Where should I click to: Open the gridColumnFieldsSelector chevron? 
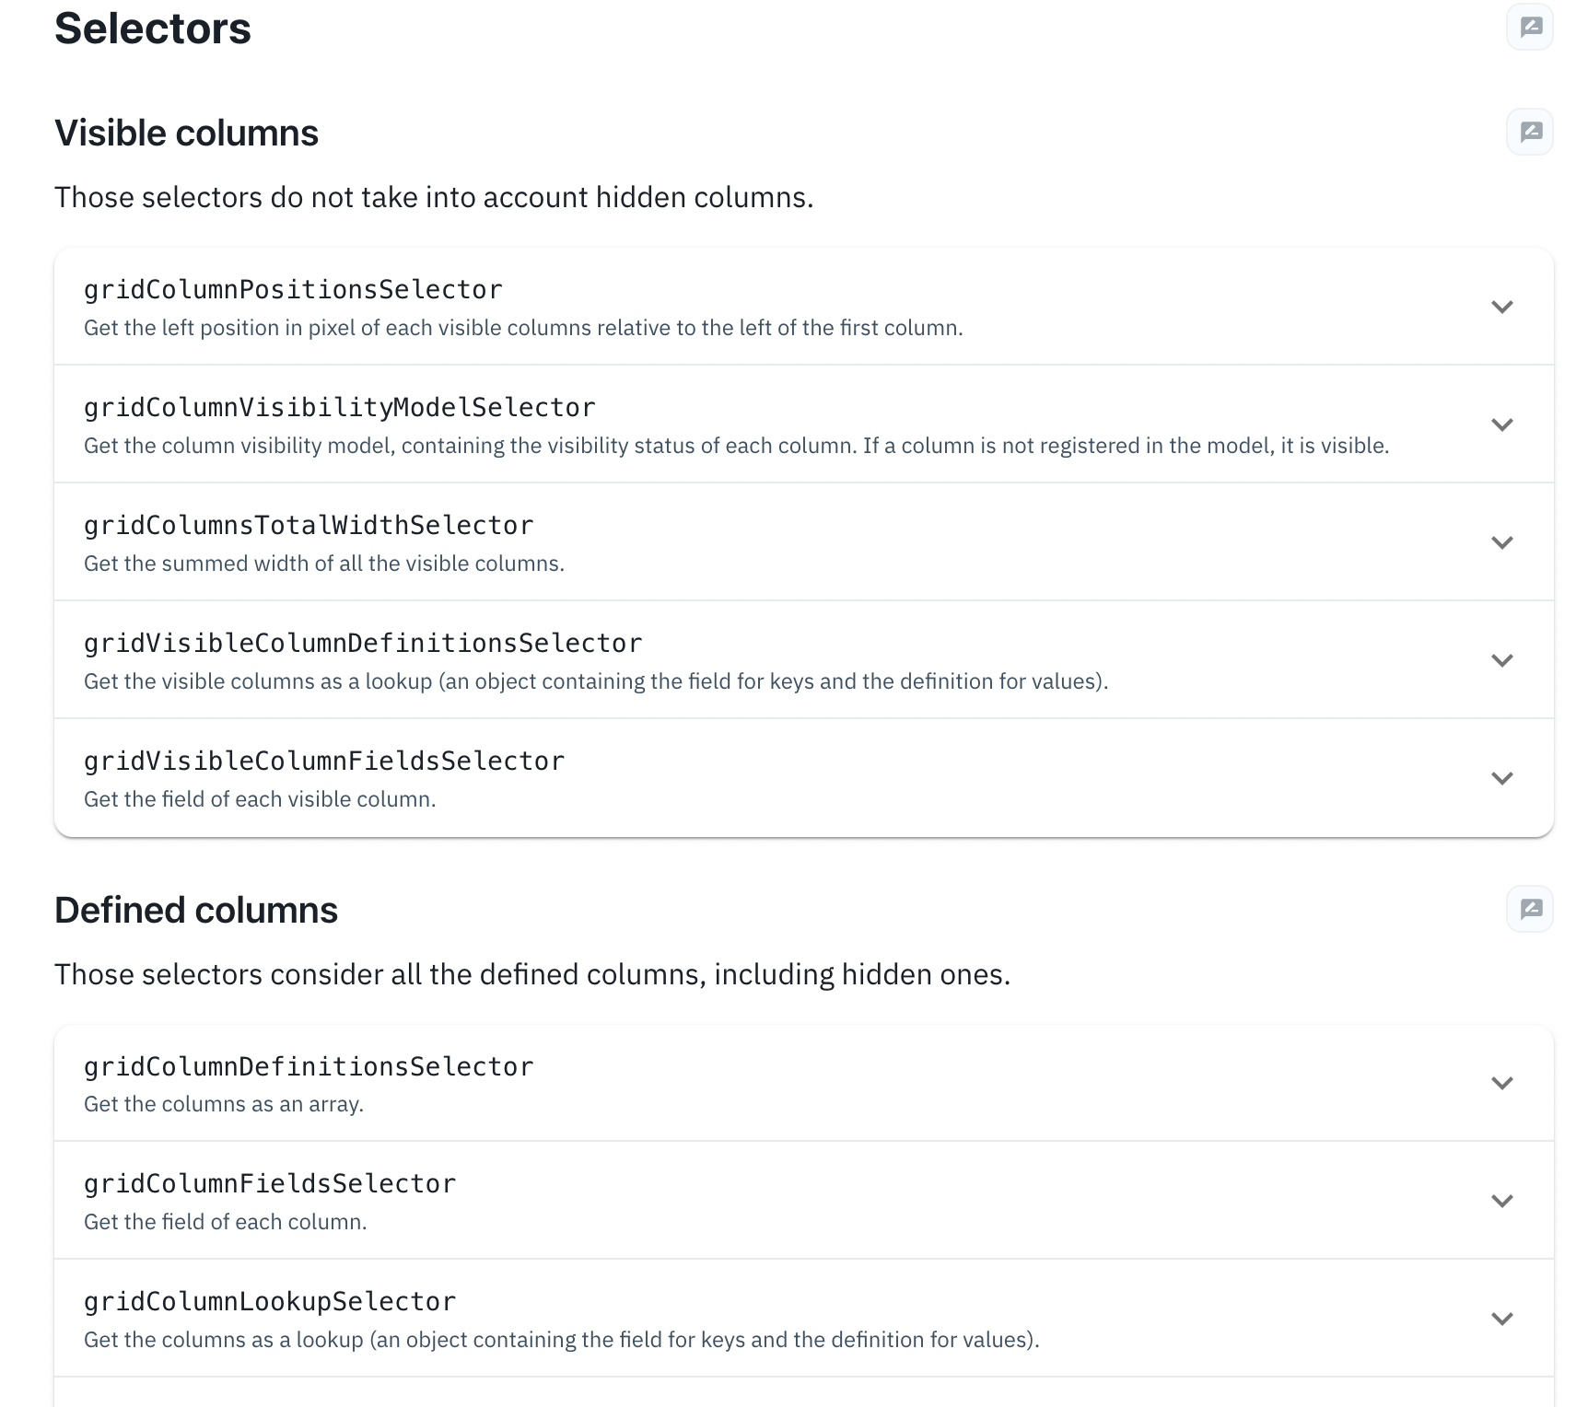[x=1502, y=1201]
